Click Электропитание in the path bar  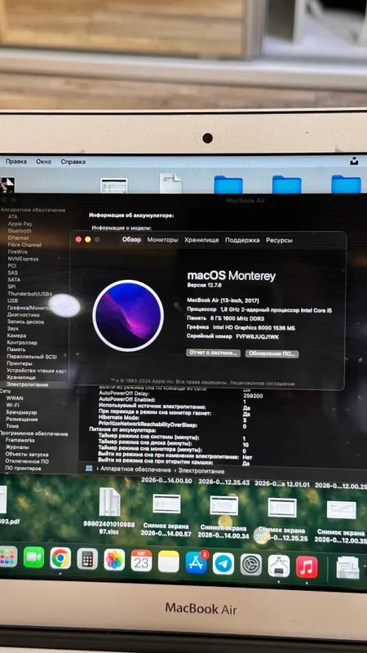click(x=201, y=471)
